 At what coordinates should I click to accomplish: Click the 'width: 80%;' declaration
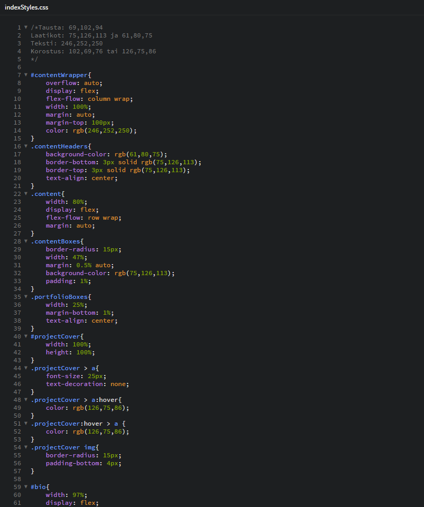click(67, 202)
